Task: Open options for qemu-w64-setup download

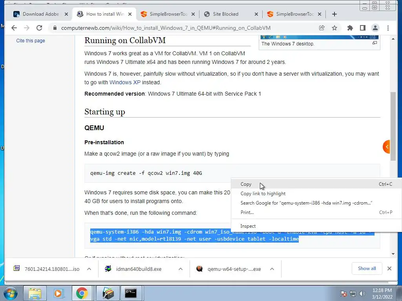Action: tap(272, 269)
